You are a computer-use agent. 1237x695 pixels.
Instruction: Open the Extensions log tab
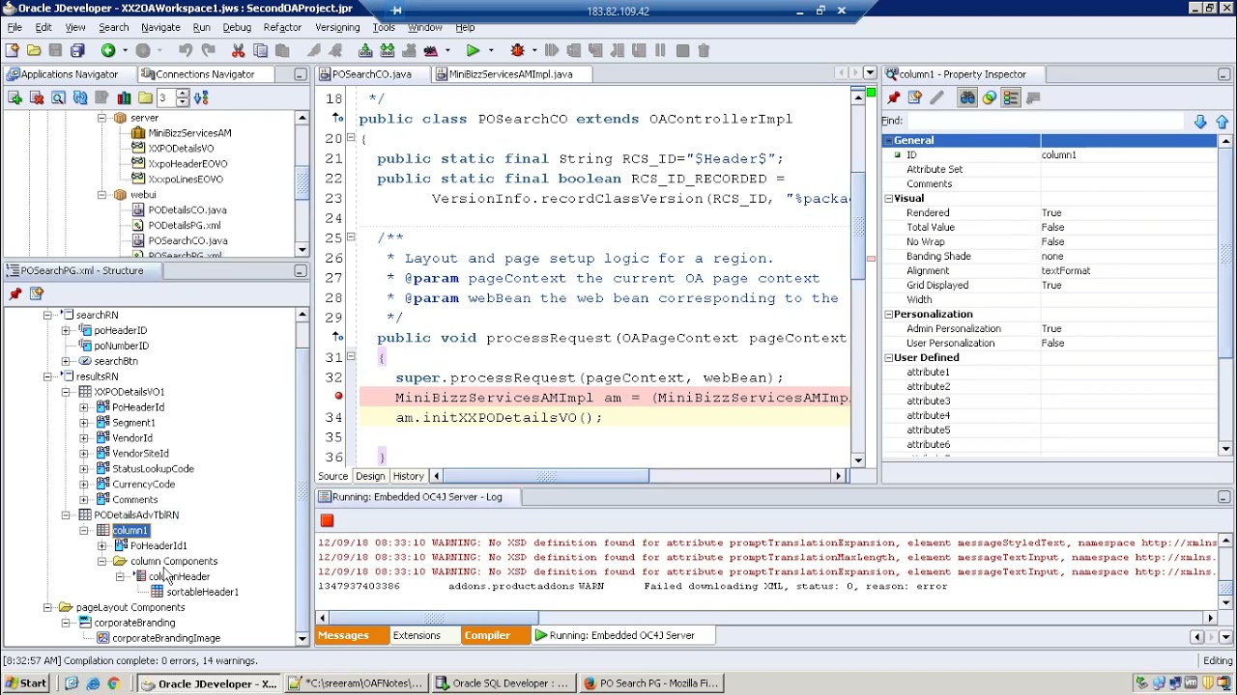[417, 635]
